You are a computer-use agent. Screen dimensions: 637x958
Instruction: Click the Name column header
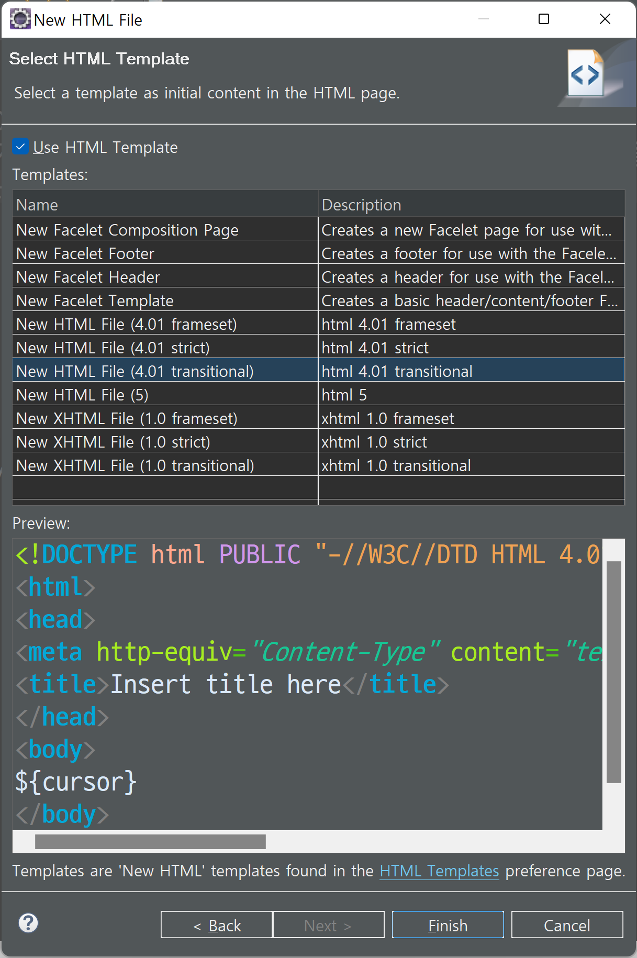tap(165, 204)
